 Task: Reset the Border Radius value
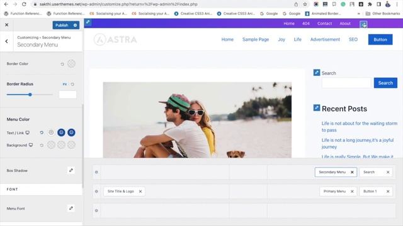(72, 84)
